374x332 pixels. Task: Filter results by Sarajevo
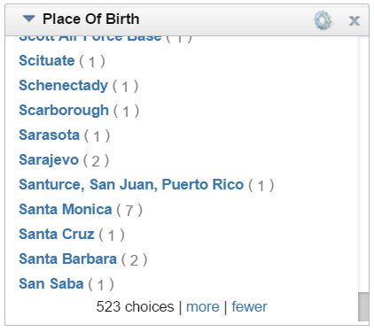(49, 159)
